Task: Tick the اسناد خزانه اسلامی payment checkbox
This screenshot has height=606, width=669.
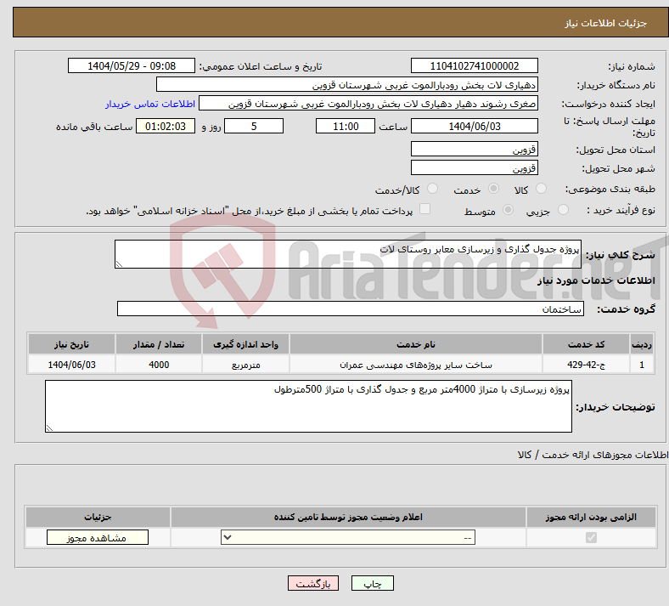Action: [424, 209]
